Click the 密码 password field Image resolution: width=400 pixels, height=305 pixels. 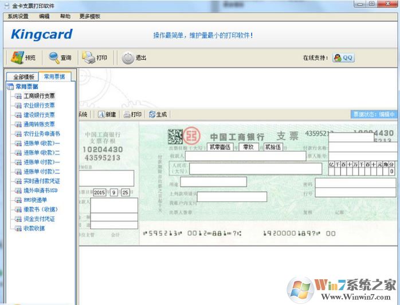pyautogui.click(x=356, y=183)
